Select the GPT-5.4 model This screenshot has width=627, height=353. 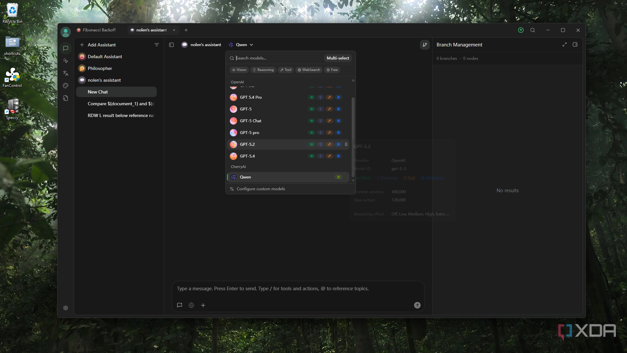point(288,156)
